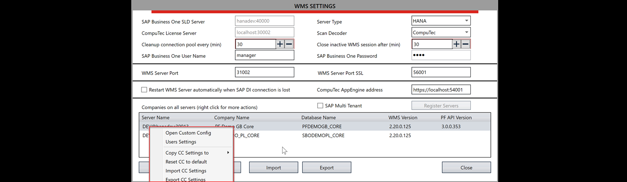Click the PF Demo GB Core company cell

coord(234,127)
